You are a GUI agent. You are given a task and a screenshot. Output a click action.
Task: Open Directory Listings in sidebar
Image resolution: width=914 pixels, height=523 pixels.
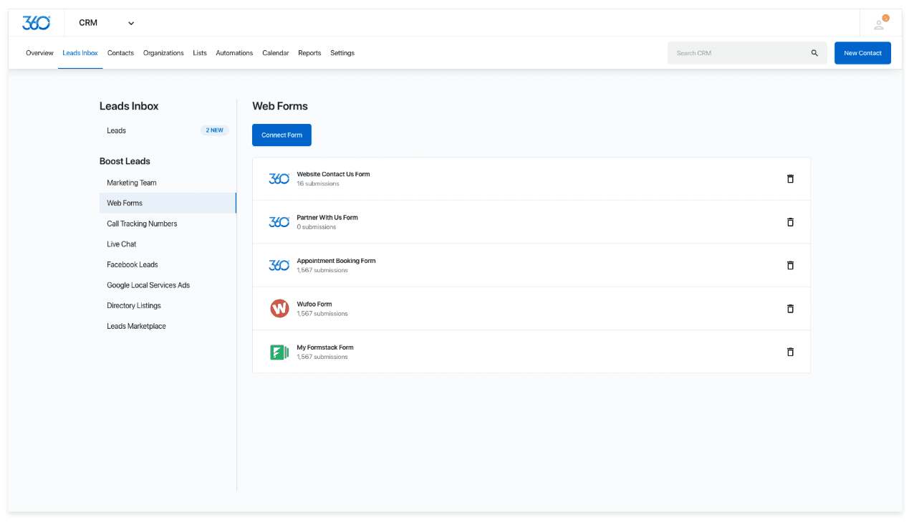pyautogui.click(x=134, y=305)
